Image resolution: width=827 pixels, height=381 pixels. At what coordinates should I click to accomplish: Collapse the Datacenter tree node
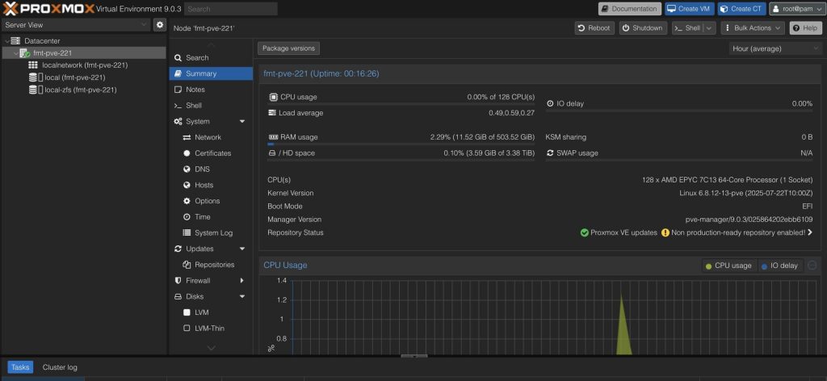point(6,40)
